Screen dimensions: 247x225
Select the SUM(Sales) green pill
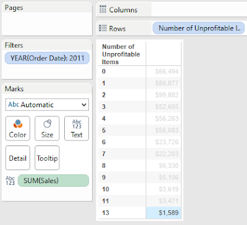point(53,181)
